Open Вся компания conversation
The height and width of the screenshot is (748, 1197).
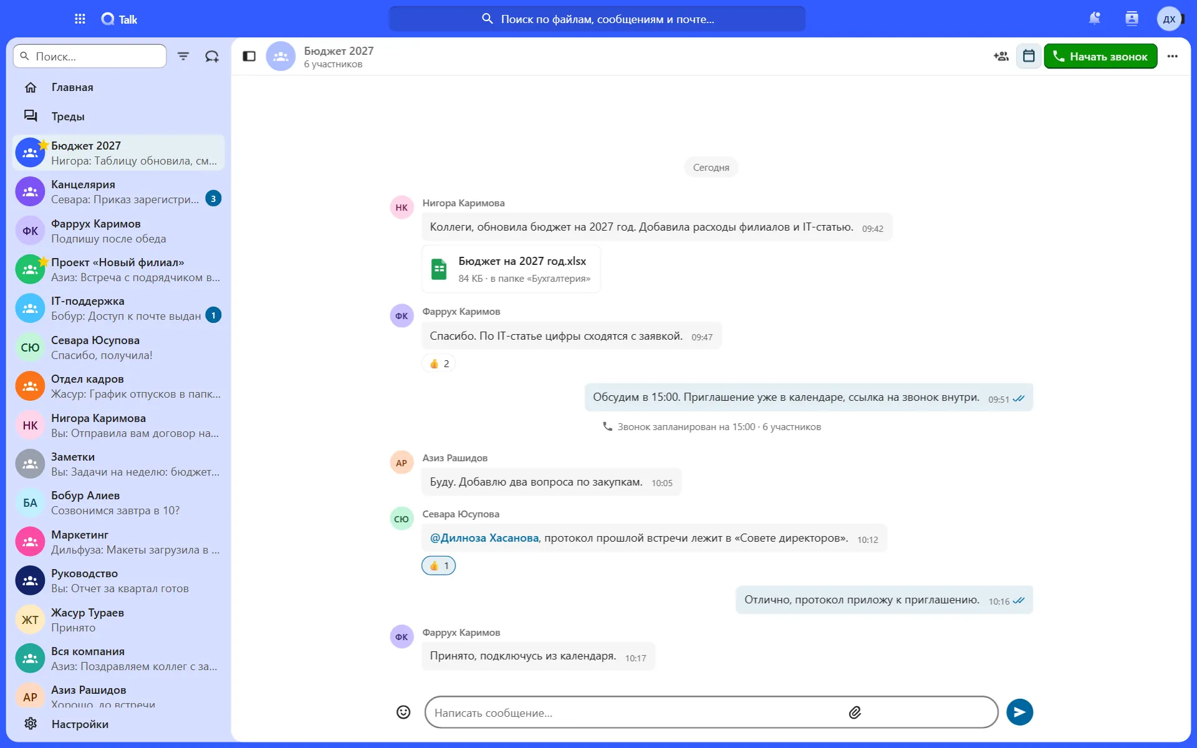coord(118,658)
